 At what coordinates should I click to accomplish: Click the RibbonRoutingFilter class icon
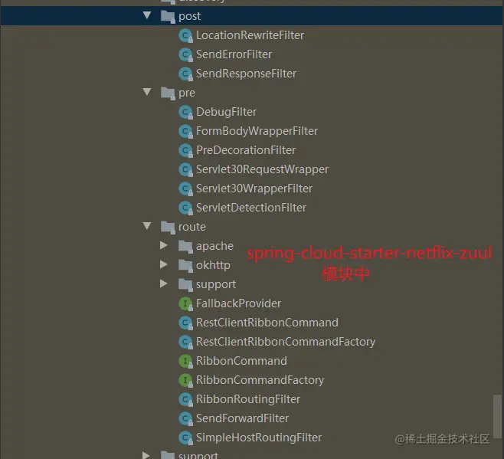coord(186,399)
